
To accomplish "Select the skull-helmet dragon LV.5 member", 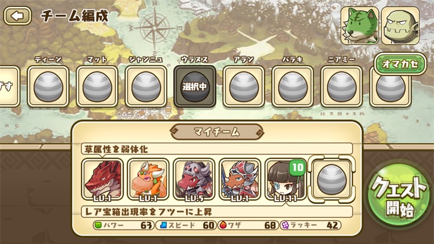I will 194,179.
